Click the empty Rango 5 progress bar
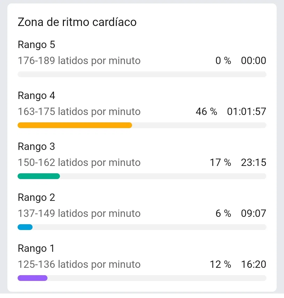The image size is (284, 298). pyautogui.click(x=142, y=74)
